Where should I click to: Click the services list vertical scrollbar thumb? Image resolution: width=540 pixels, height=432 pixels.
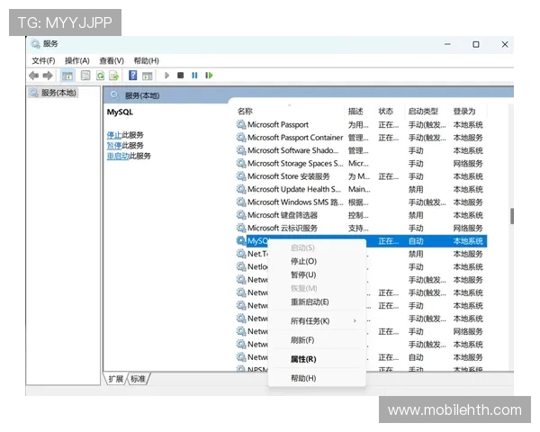click(x=512, y=216)
